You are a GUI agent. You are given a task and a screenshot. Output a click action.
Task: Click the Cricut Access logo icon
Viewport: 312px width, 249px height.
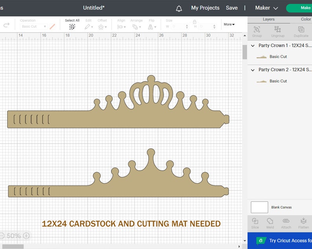tap(261, 240)
